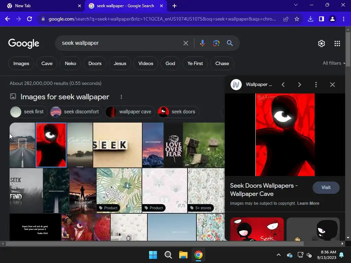Open the SEEK letter blocks thumbnail
Viewport: 351px width, 263px height.
tap(118, 145)
